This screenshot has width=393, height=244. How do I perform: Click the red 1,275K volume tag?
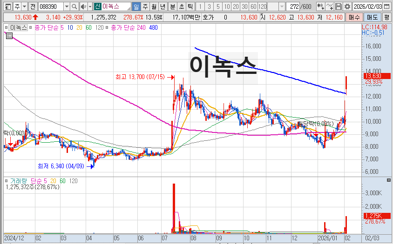(x=377, y=216)
